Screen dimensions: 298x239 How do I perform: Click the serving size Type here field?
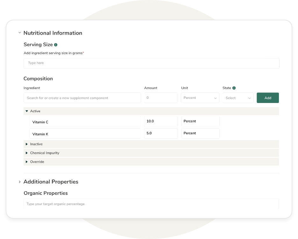point(151,63)
